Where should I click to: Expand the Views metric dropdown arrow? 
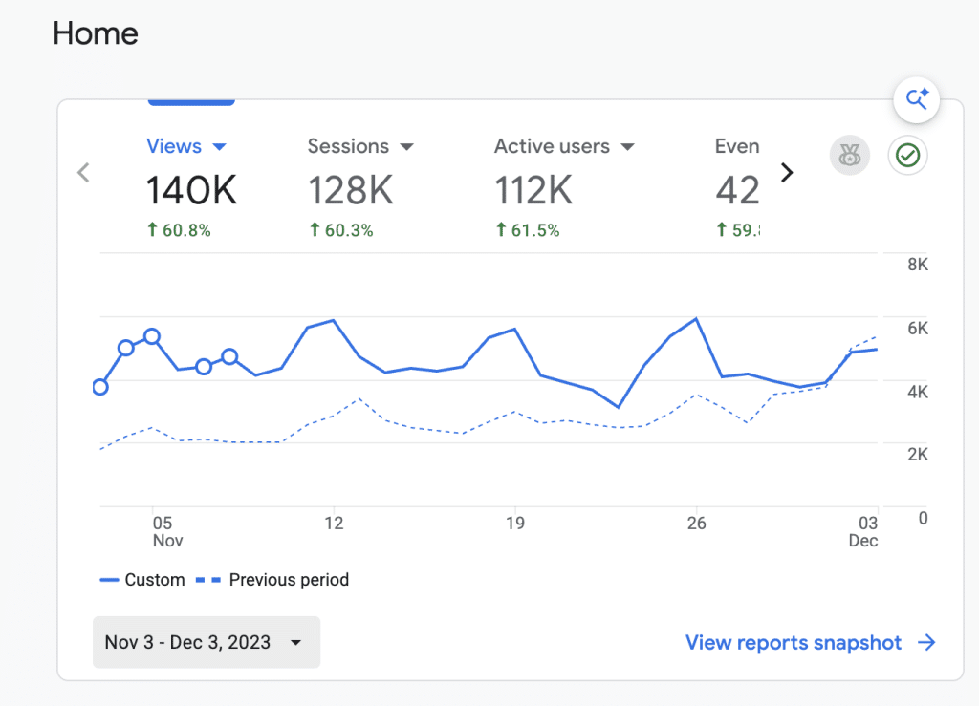(219, 147)
